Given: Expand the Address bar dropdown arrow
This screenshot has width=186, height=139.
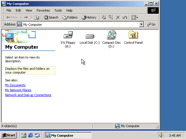Looking at the screenshot, I should [141, 24].
